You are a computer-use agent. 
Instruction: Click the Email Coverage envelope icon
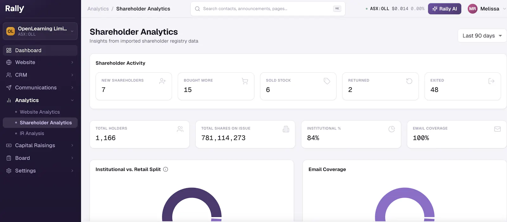point(497,129)
